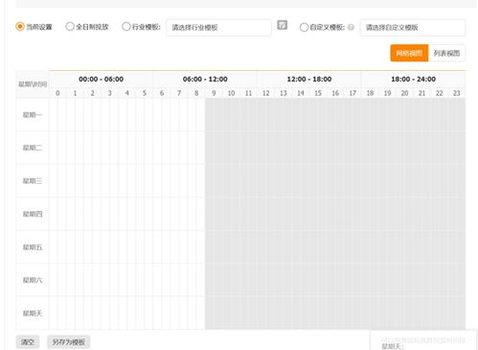The image size is (478, 350).
Task: Click the small icon beside industry template dropdown
Action: (282, 25)
